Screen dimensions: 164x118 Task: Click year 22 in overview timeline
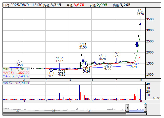pos(18,110)
